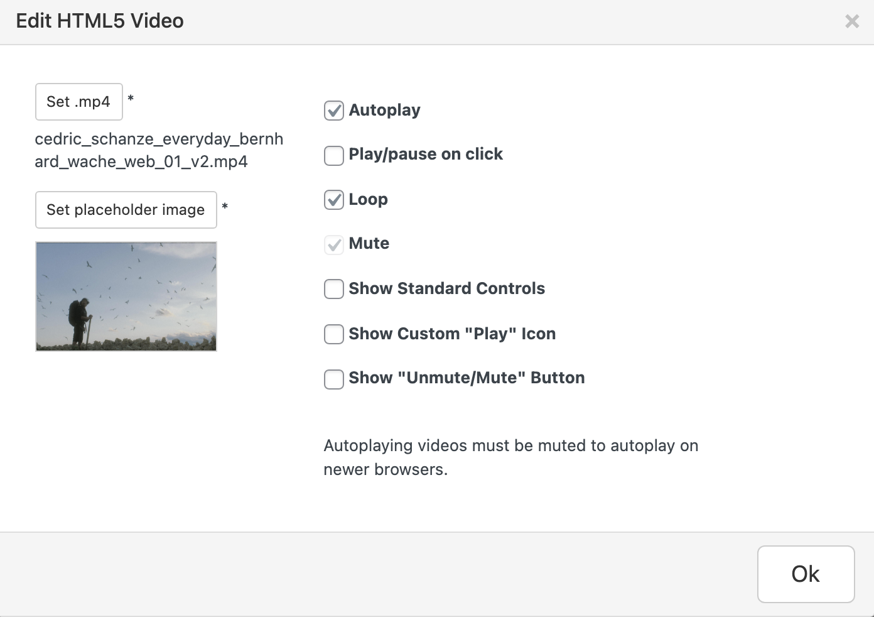Disable the Loop checkbox

[x=334, y=200]
